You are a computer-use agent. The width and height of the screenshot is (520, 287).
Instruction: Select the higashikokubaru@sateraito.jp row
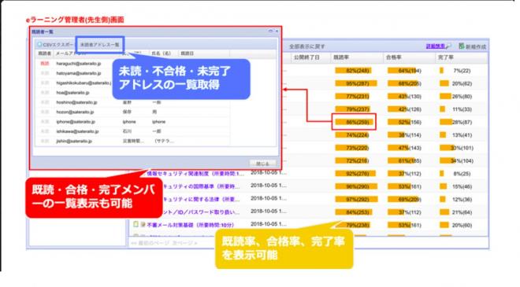(x=132, y=83)
